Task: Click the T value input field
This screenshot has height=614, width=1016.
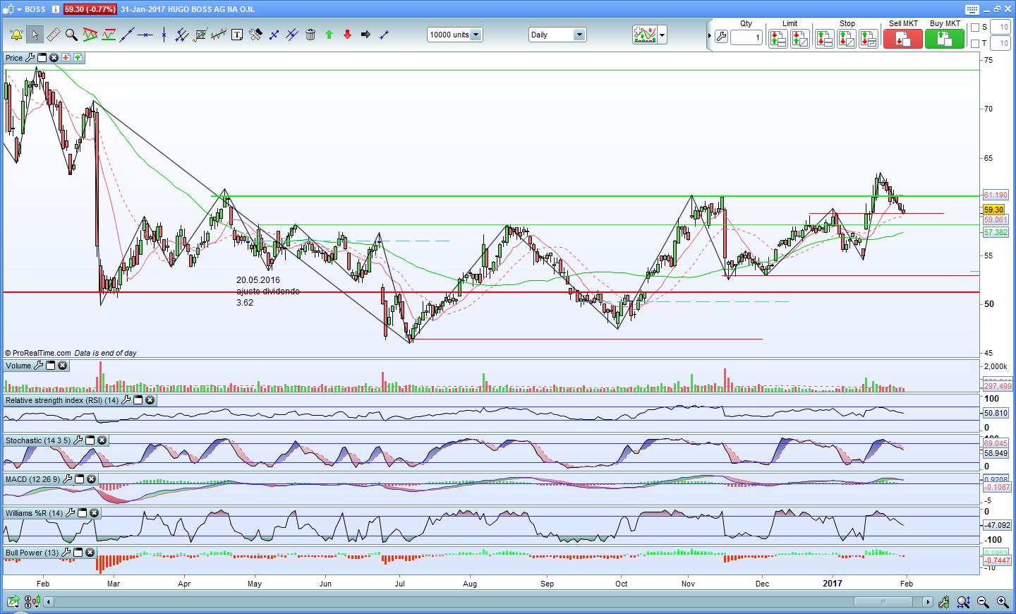Action: 1000,44
